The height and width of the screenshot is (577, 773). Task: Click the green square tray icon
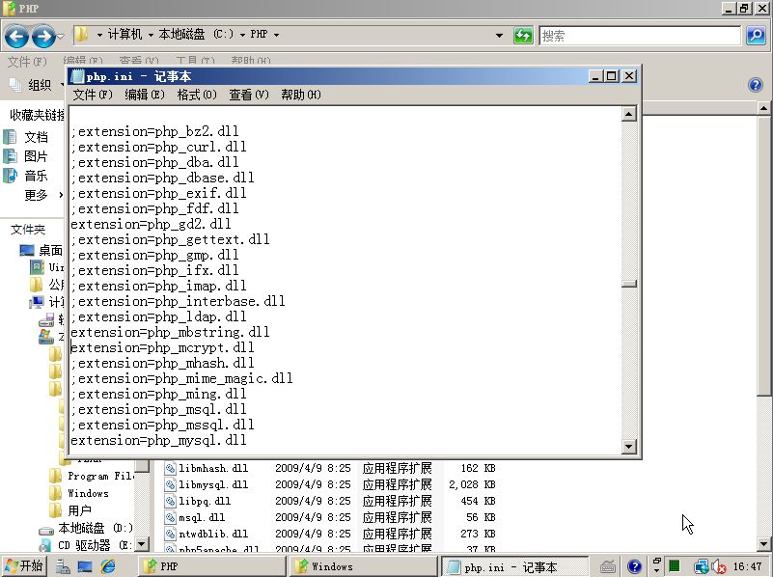[674, 566]
